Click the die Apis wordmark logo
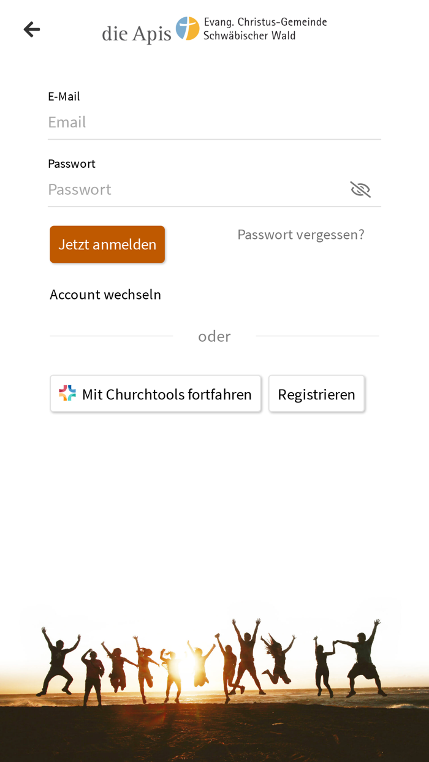The image size is (429, 762). [136, 32]
